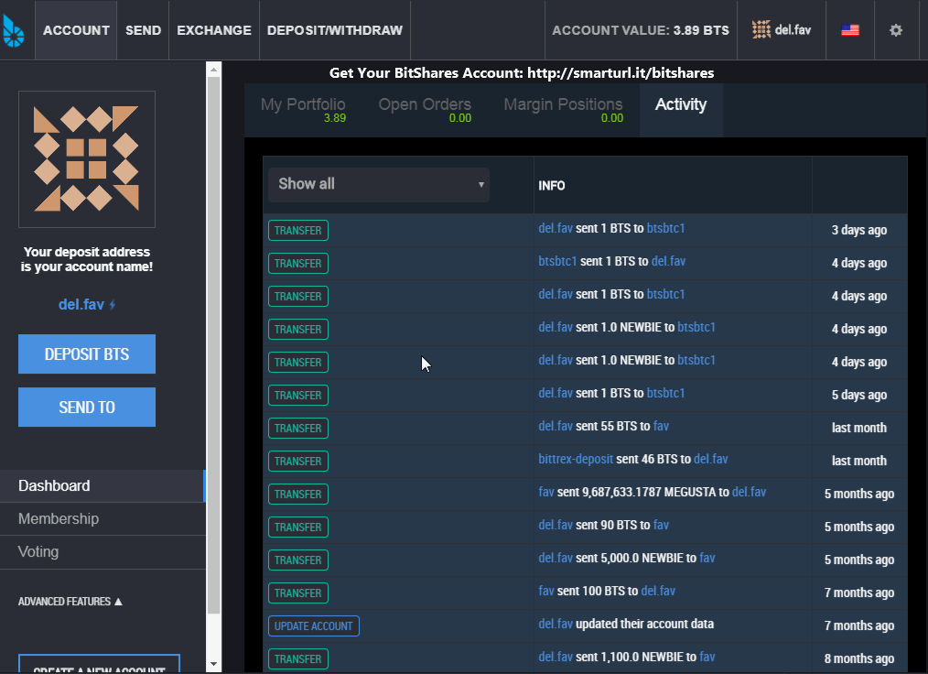The height and width of the screenshot is (674, 928).
Task: Open the Show all filter dropdown
Action: 379,184
